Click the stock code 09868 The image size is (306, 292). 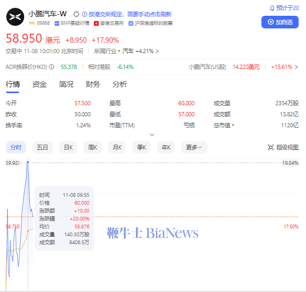[44, 23]
